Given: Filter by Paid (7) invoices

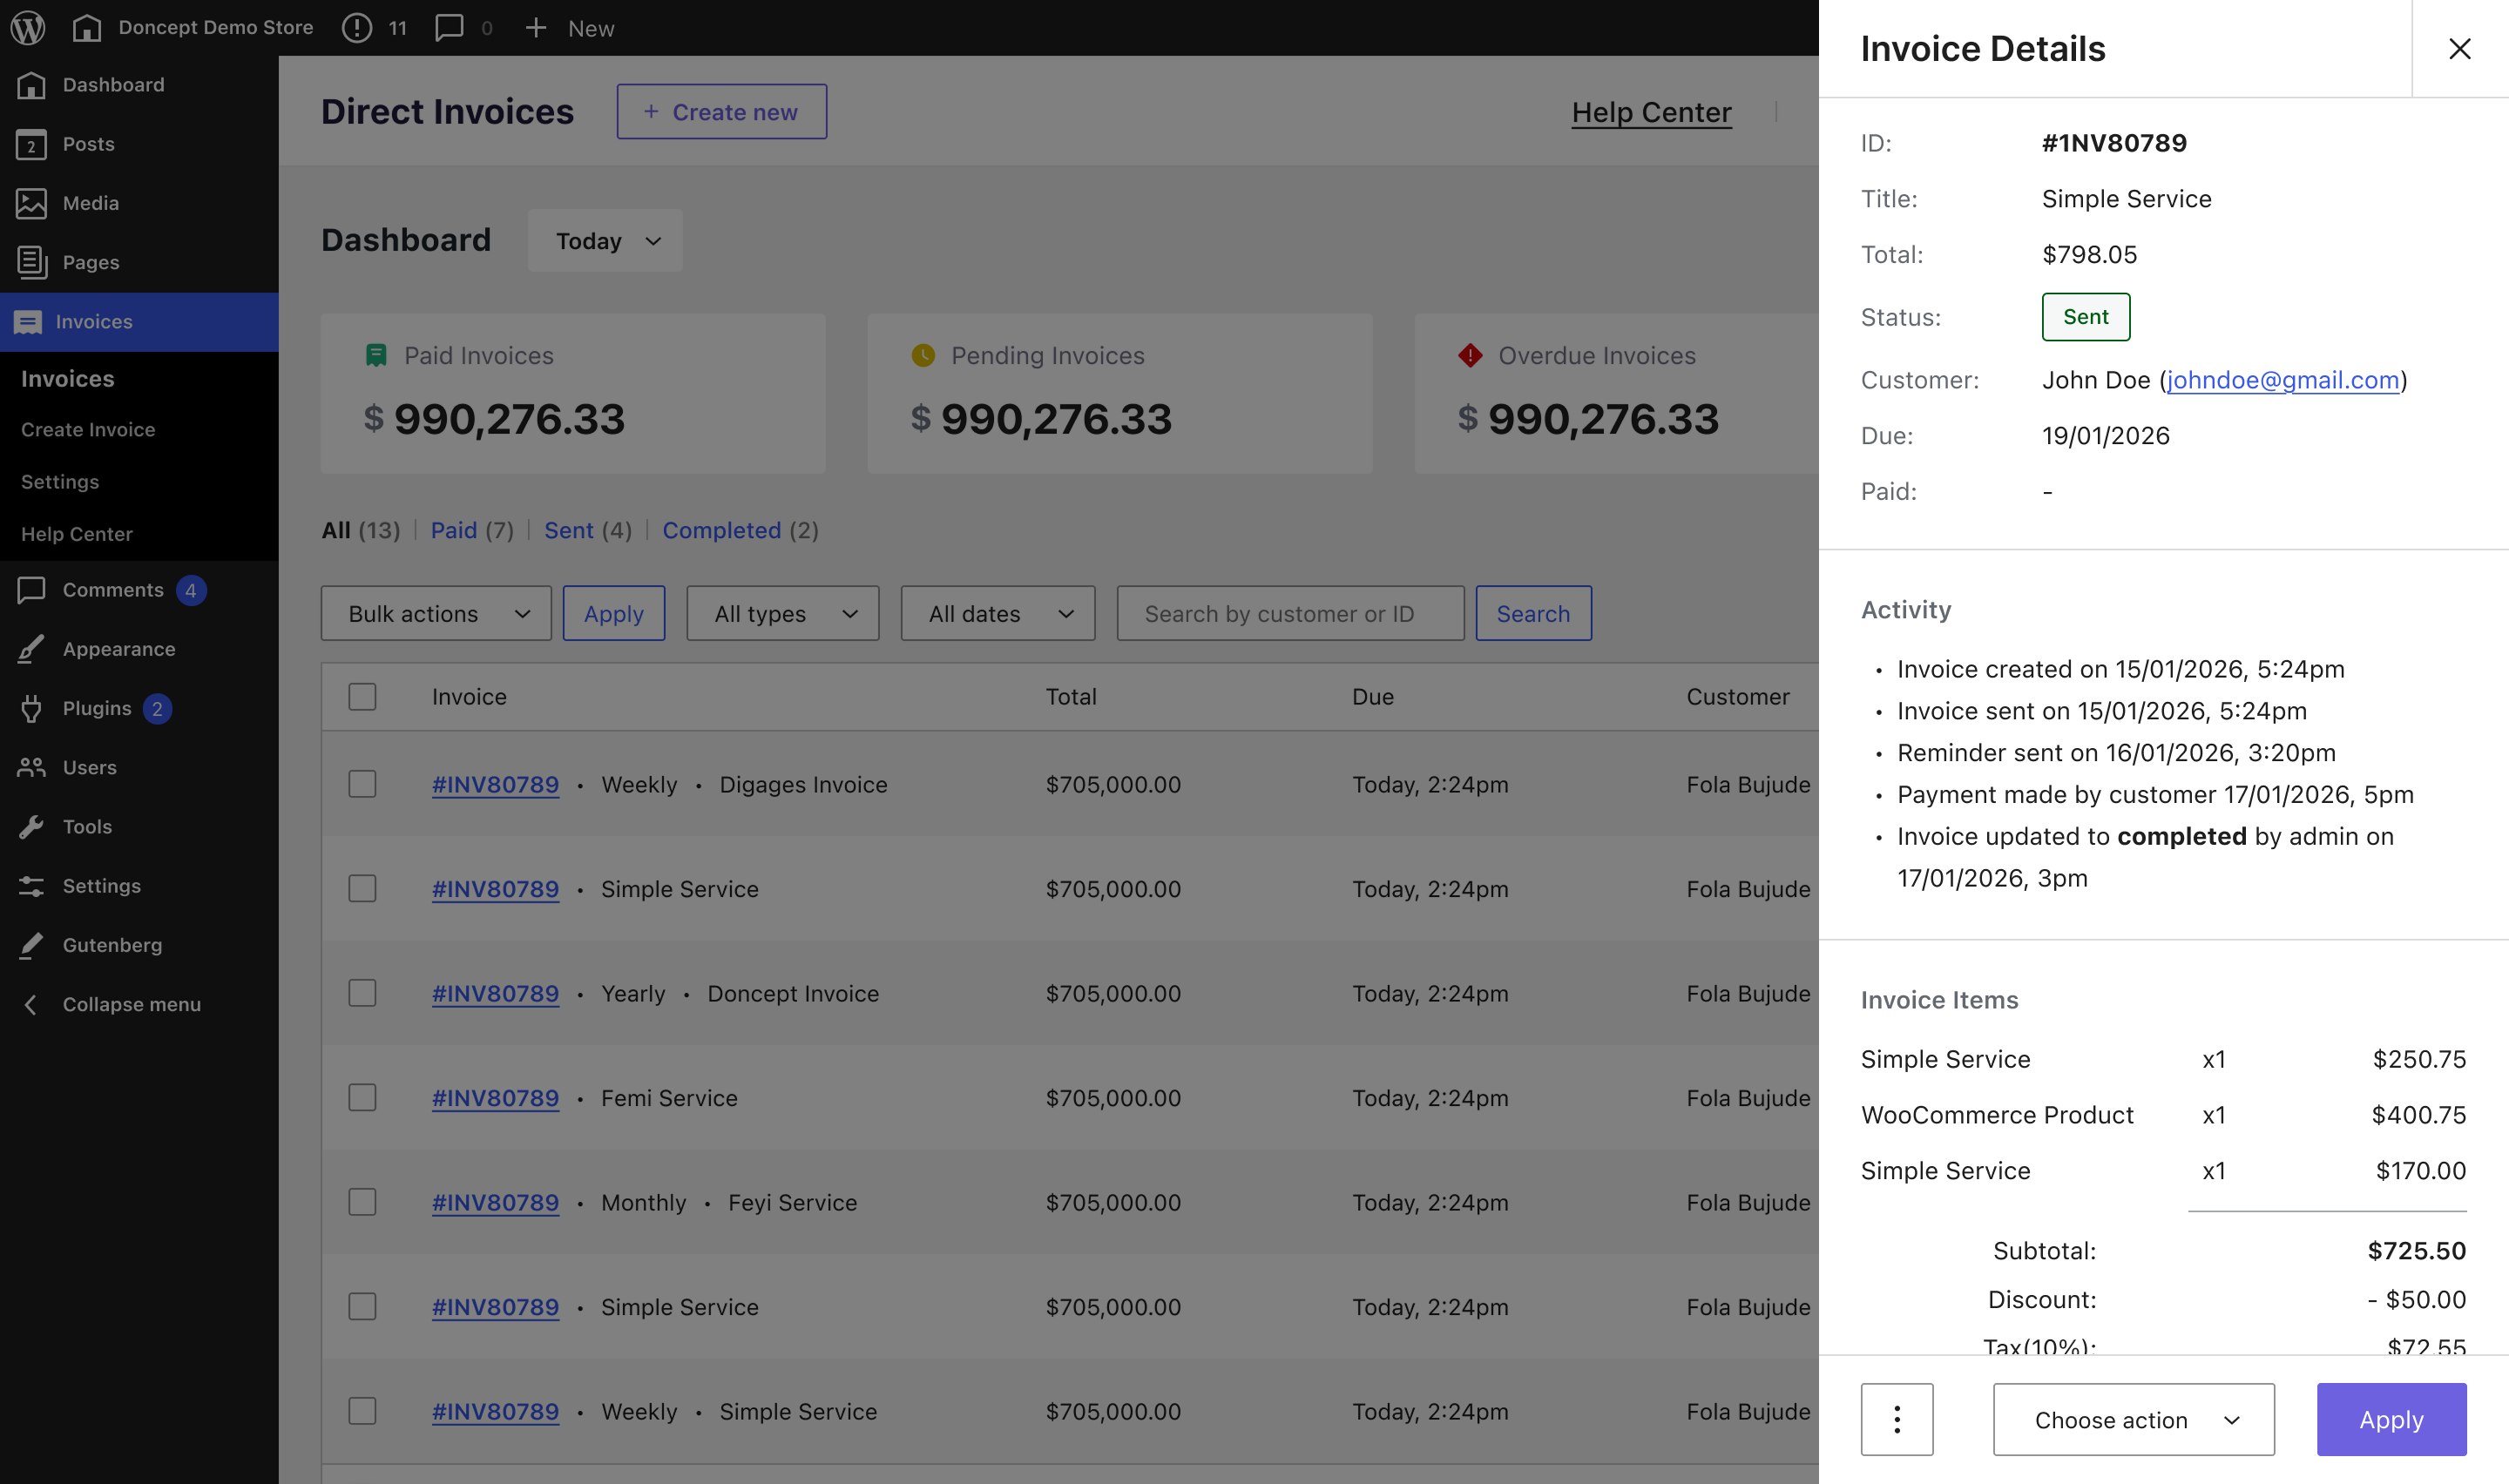Looking at the screenshot, I should point(472,530).
